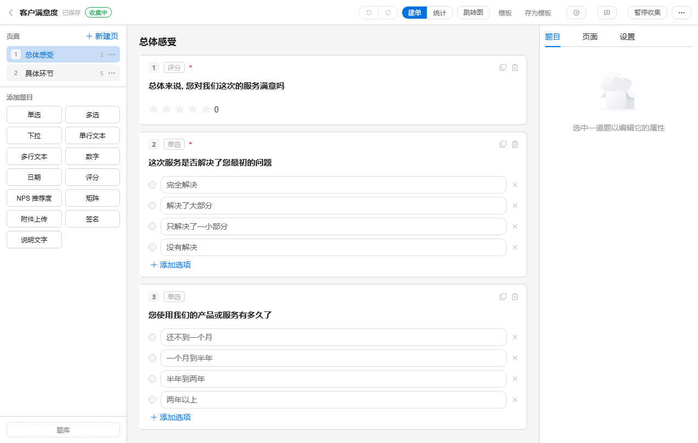Viewport: 698px width, 443px height.
Task: Open the 页面 tab in right panel
Action: [x=590, y=37]
